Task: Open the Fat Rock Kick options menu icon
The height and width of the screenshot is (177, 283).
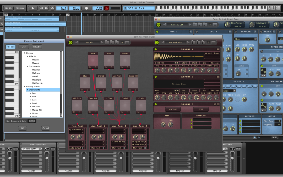Action: point(213,42)
